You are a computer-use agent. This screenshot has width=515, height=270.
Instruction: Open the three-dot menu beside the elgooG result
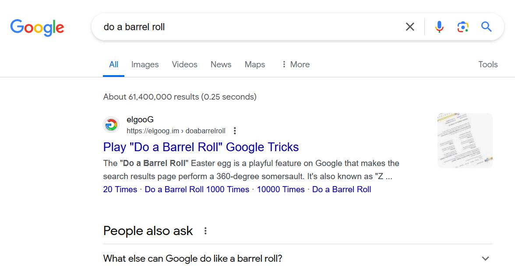point(235,131)
